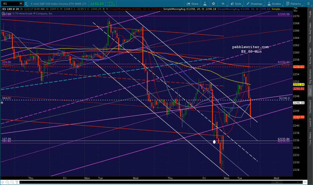Click the $2269.98 level label

click(283, 14)
